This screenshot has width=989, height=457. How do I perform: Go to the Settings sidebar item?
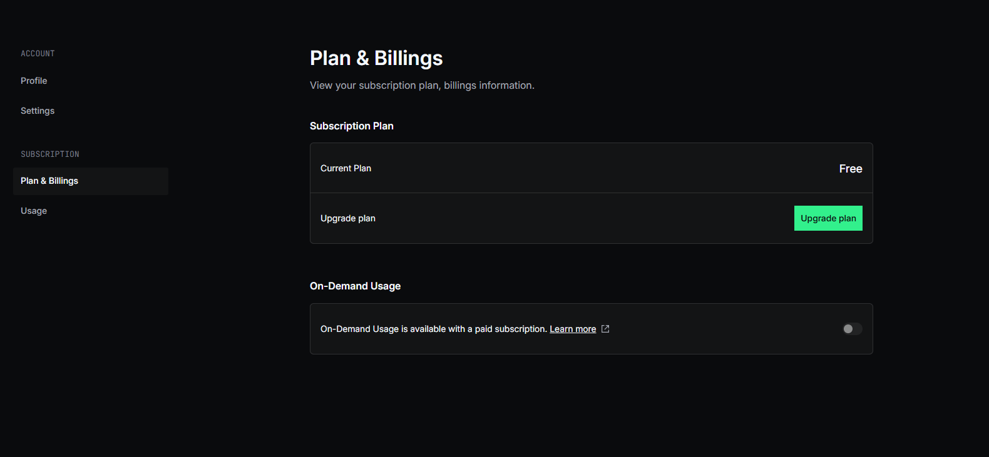point(38,111)
